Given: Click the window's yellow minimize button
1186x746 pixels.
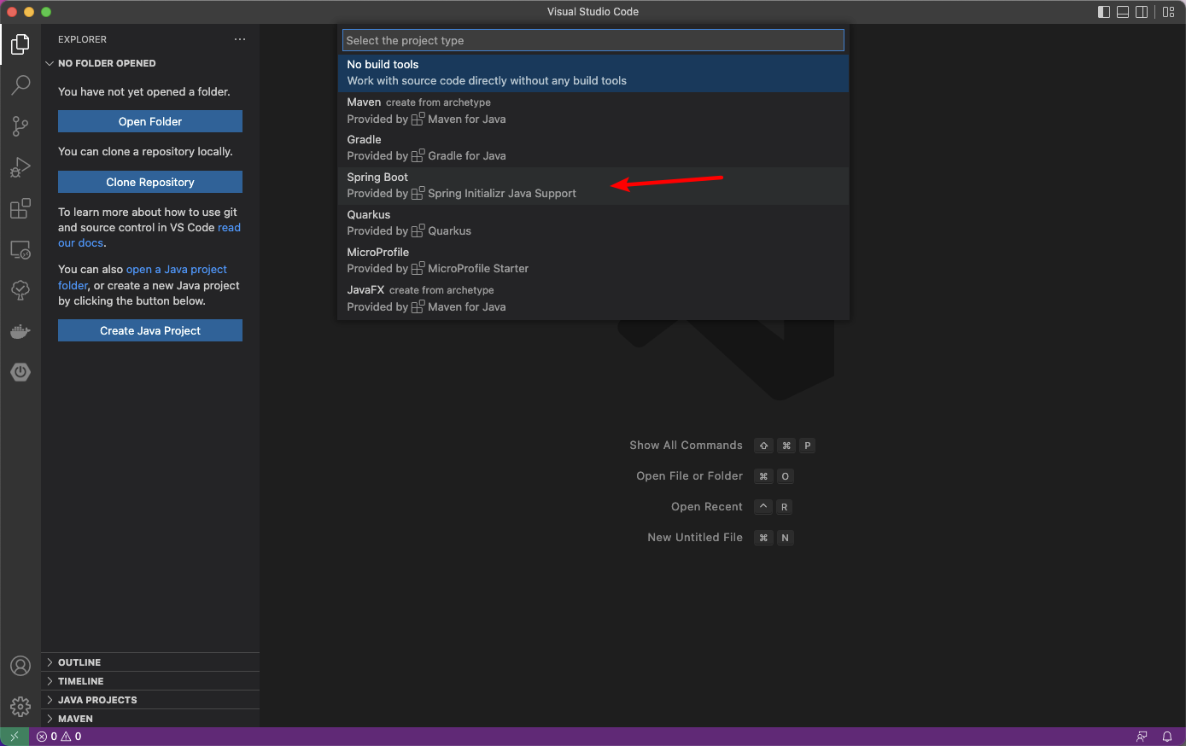Looking at the screenshot, I should pyautogui.click(x=29, y=12).
